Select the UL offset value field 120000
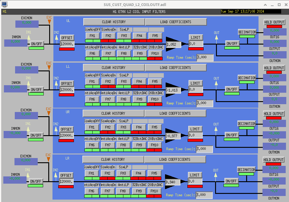This screenshot has height=202, width=289. click(x=67, y=44)
